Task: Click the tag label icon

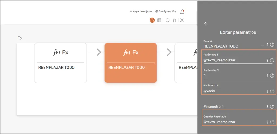Action: (174, 20)
